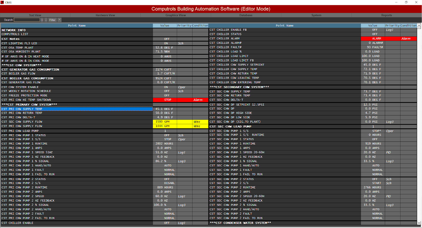Click the CBAS app icon in title bar

2,2
